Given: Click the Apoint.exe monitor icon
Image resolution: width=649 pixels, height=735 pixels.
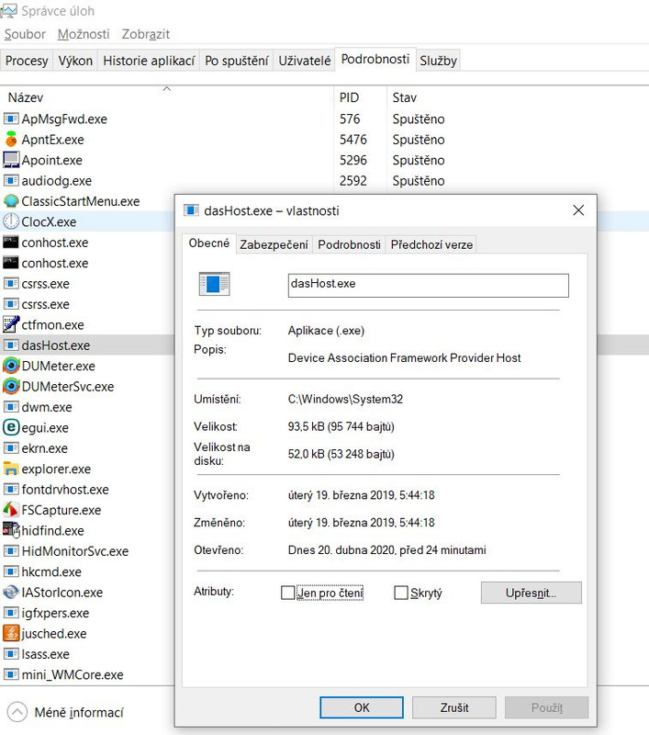Looking at the screenshot, I should tap(11, 160).
